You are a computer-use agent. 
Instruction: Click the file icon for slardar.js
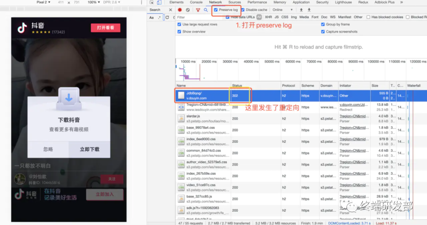tap(181, 118)
